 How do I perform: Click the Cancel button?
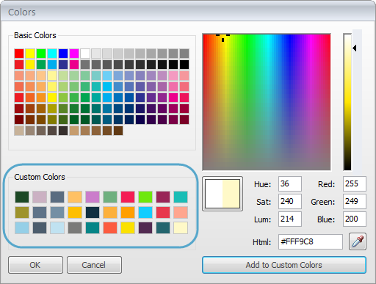click(x=94, y=265)
